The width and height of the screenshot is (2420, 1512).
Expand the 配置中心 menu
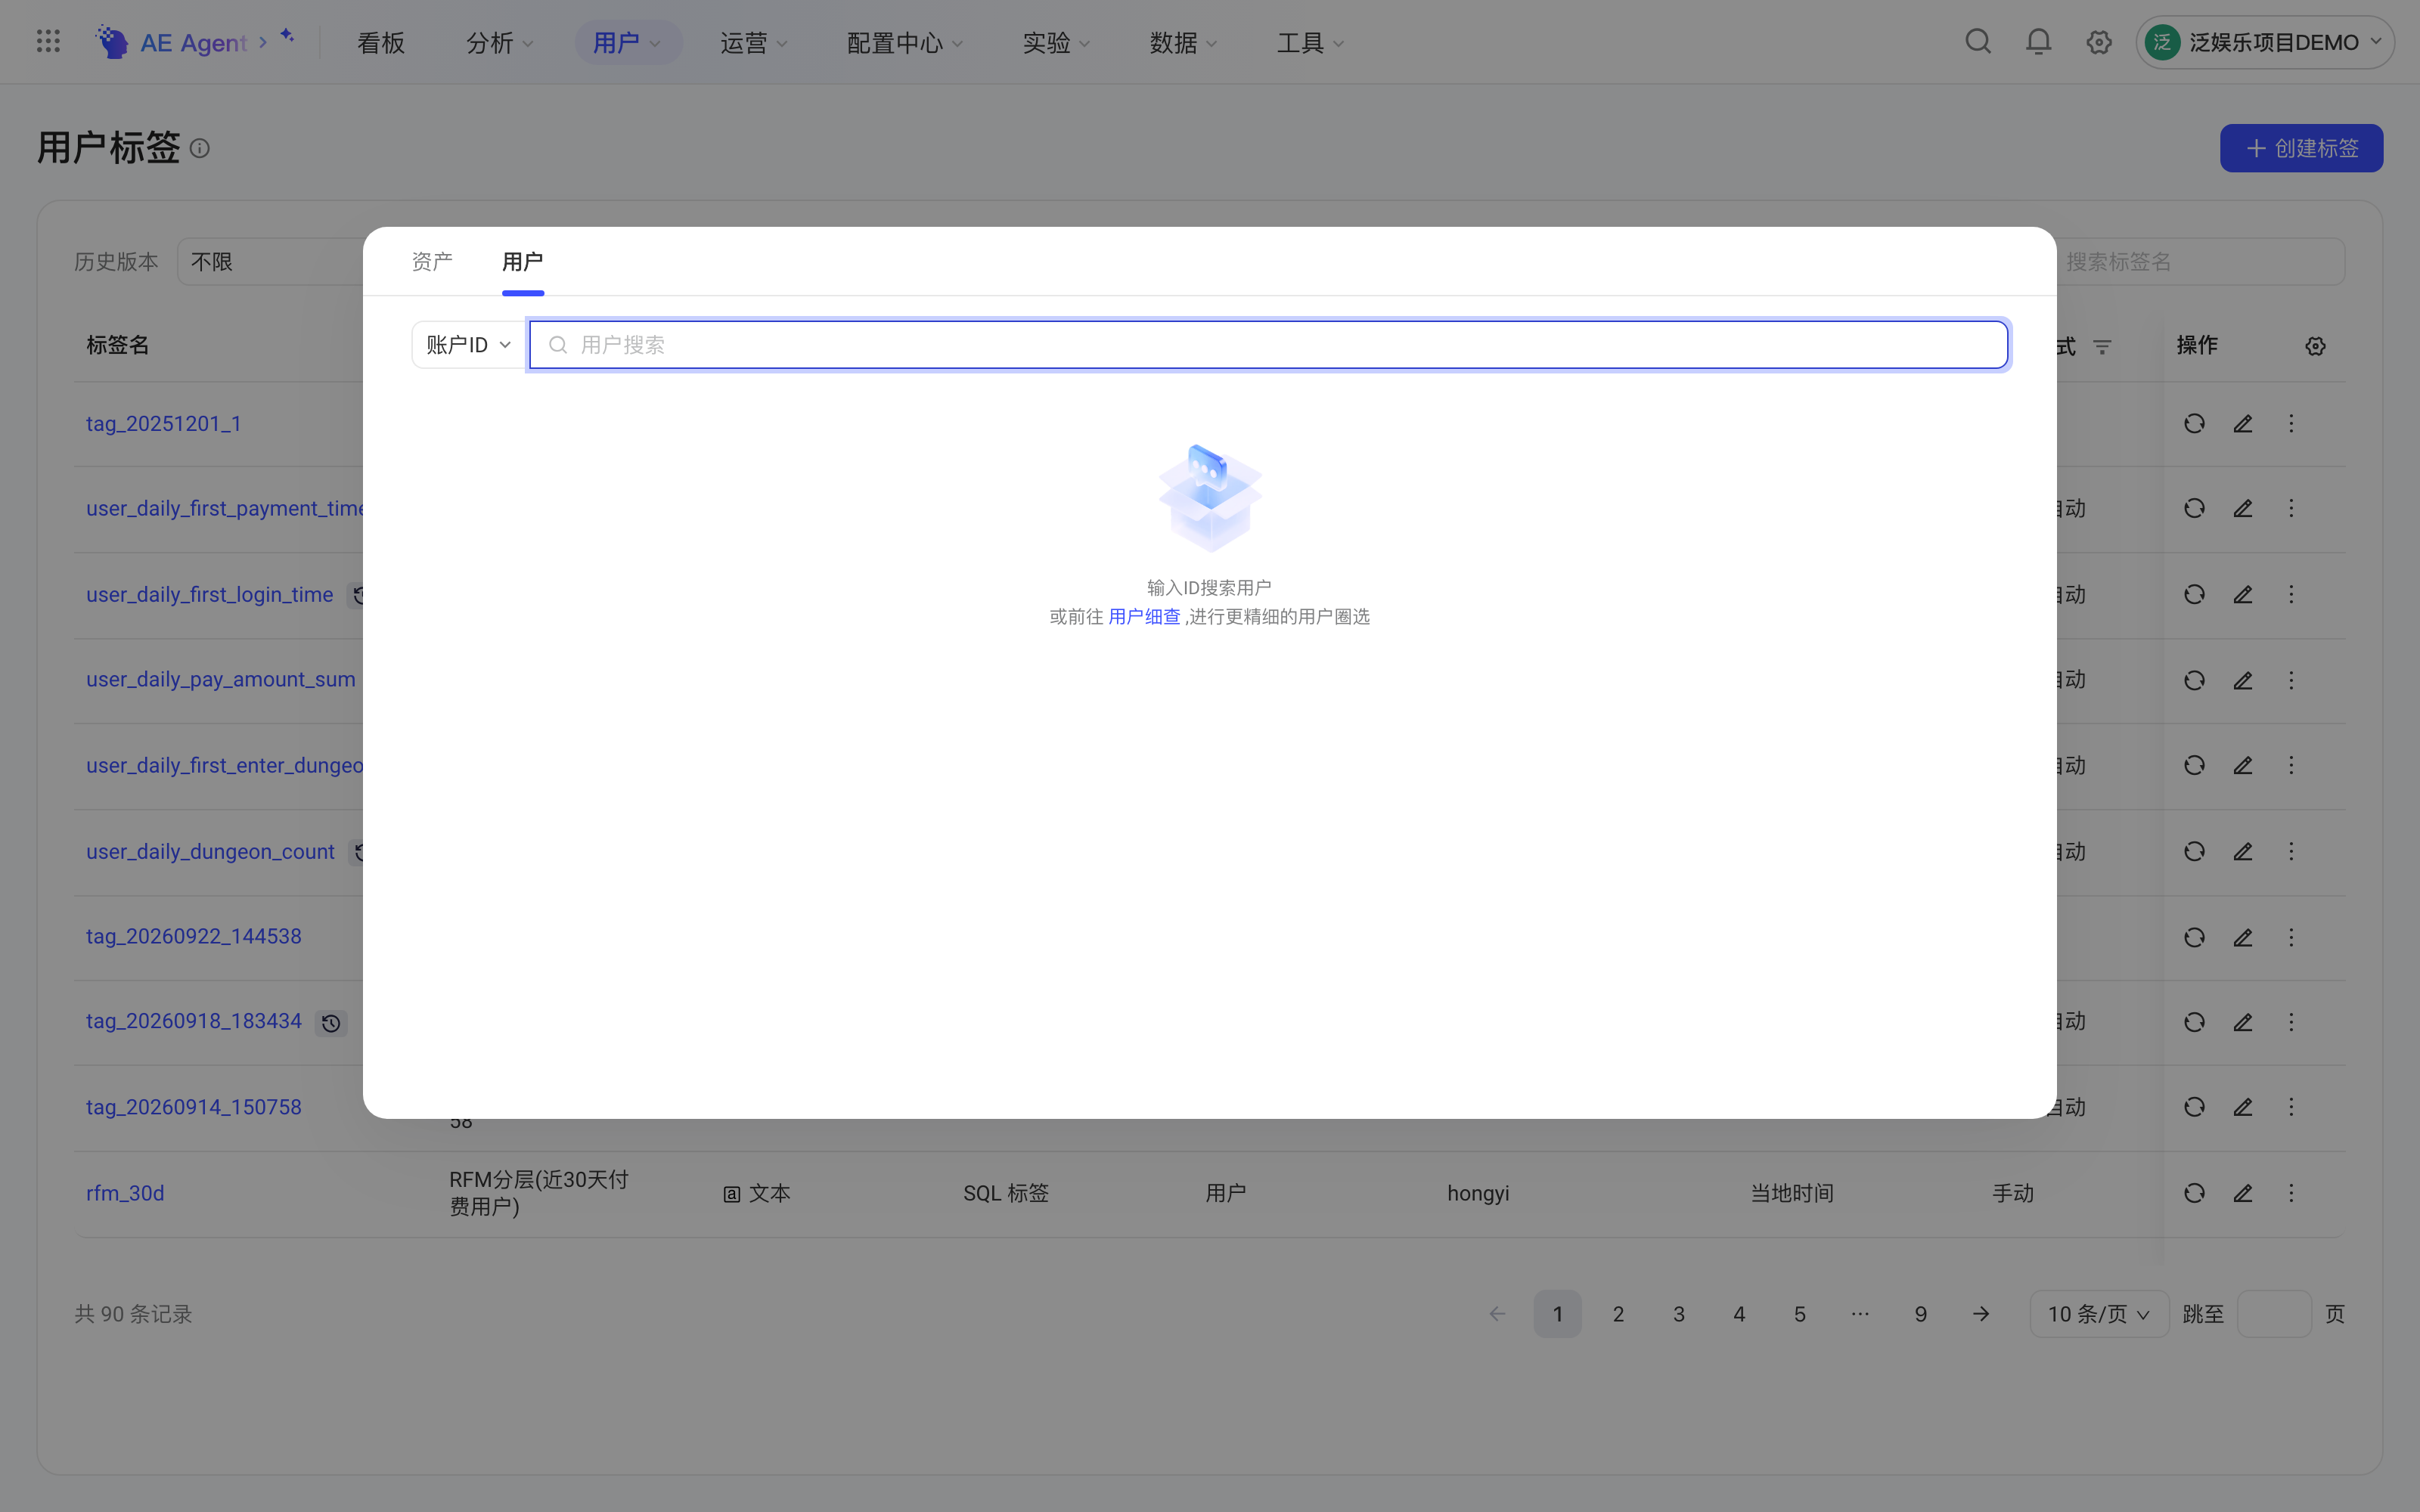904,43
